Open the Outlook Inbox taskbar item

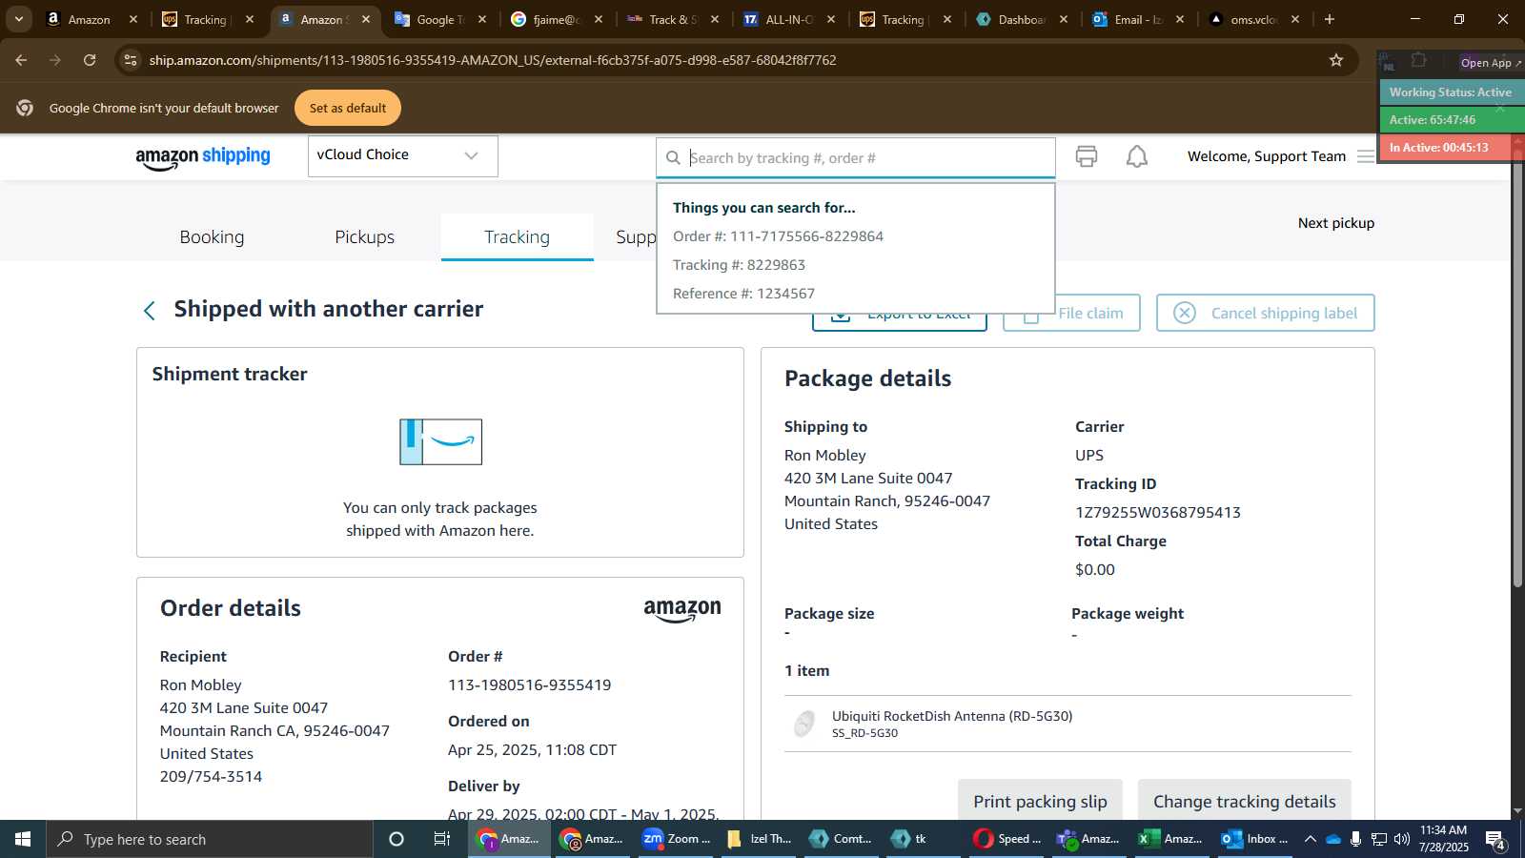(1256, 839)
